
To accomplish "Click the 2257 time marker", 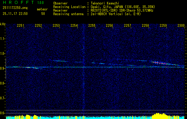I will tap(128, 25).
